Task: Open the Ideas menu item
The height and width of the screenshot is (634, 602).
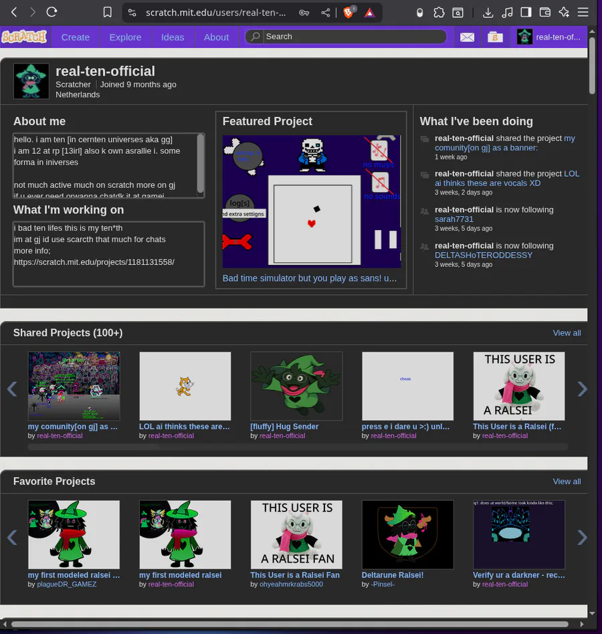Action: pyautogui.click(x=173, y=37)
